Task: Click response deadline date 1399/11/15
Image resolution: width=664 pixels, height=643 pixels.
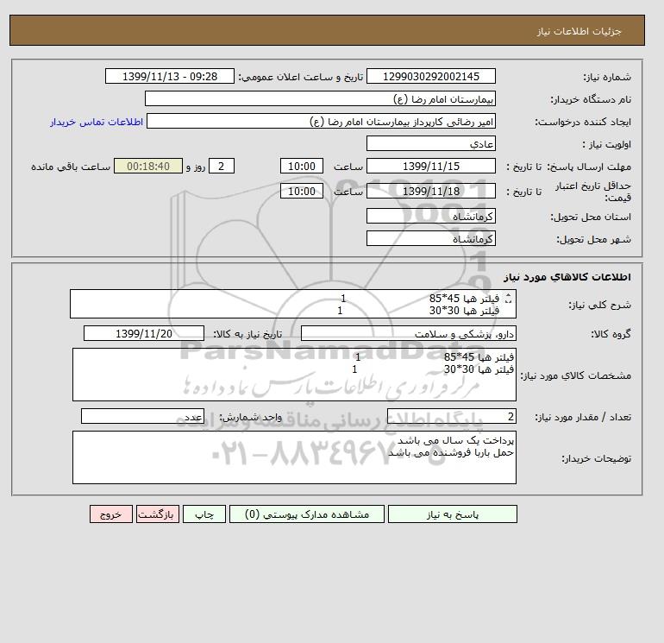Action: coord(430,167)
